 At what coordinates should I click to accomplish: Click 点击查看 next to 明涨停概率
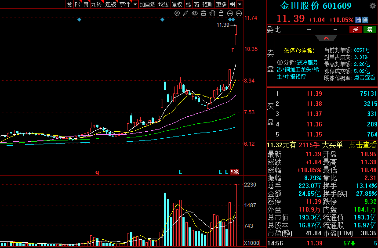tap(365, 78)
